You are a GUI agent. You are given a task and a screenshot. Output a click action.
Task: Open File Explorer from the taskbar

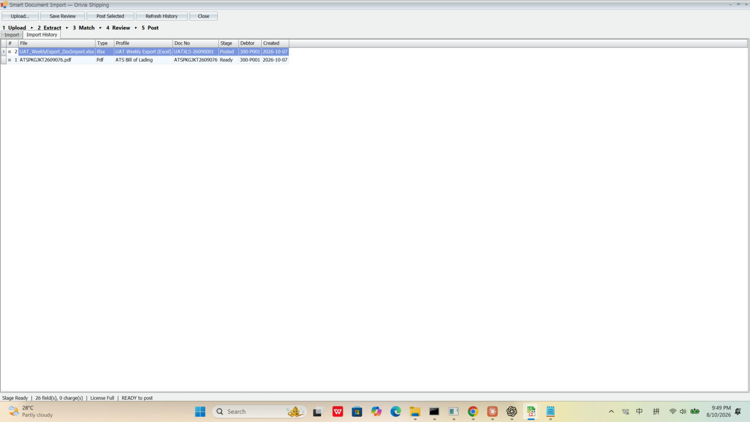click(x=415, y=412)
